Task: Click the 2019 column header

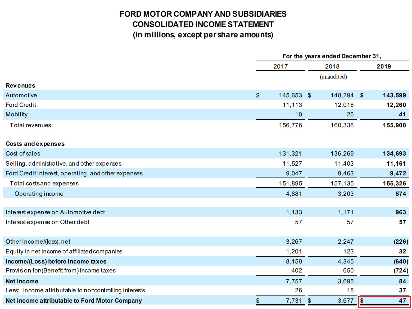Action: (x=384, y=66)
